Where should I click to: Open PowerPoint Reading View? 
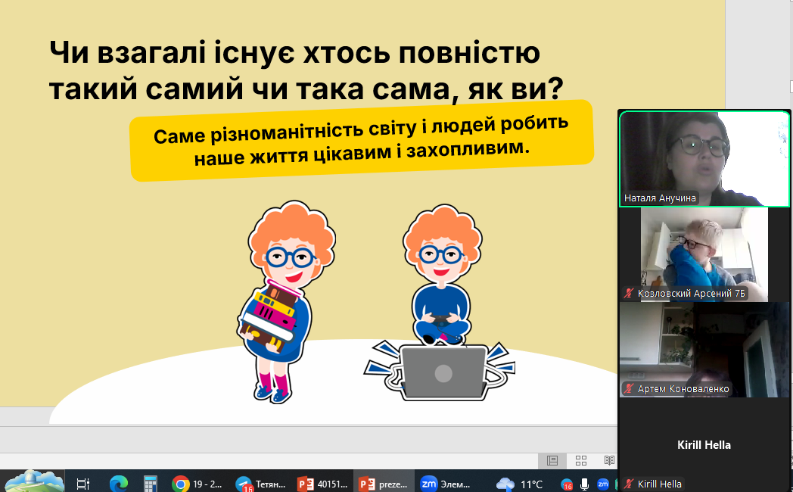[x=609, y=460]
